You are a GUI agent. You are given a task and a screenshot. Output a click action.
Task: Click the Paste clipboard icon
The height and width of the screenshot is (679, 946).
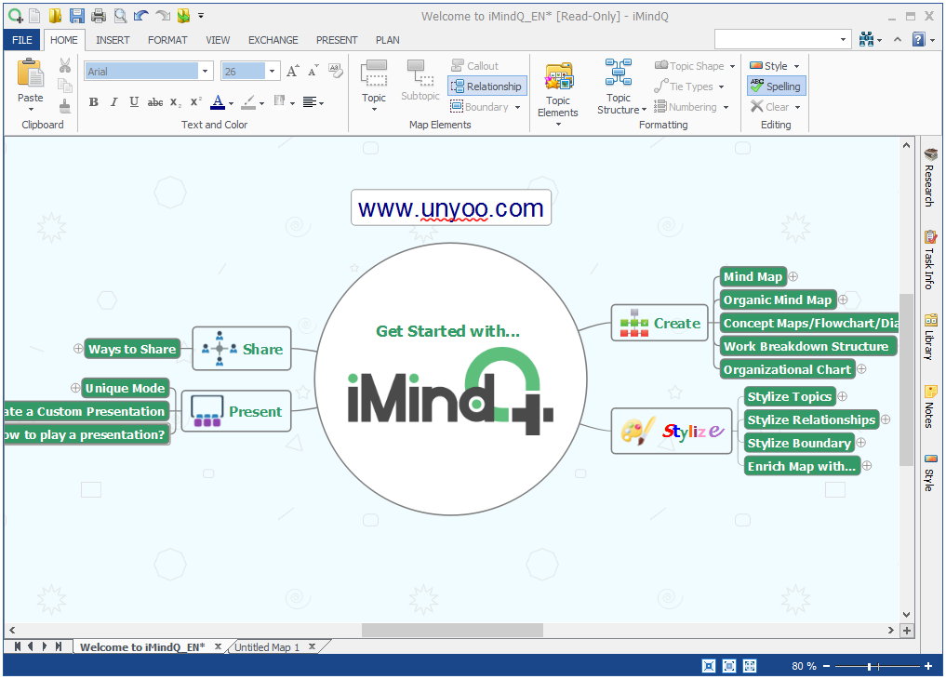click(x=30, y=73)
